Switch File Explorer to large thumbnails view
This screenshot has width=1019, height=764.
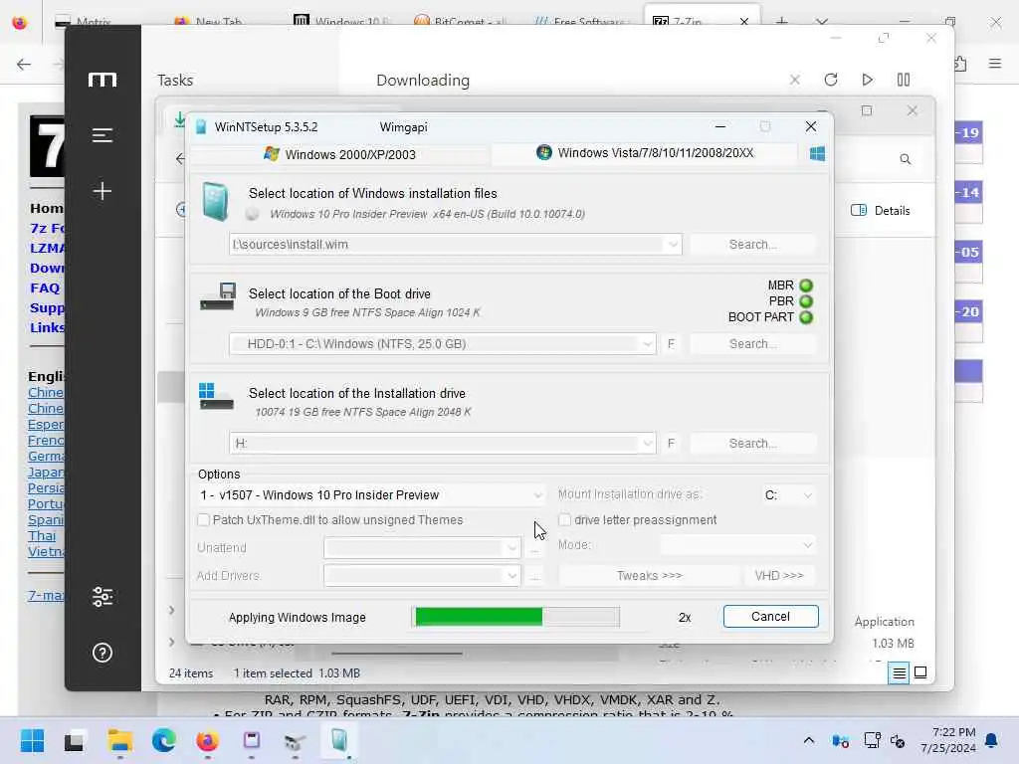click(920, 673)
